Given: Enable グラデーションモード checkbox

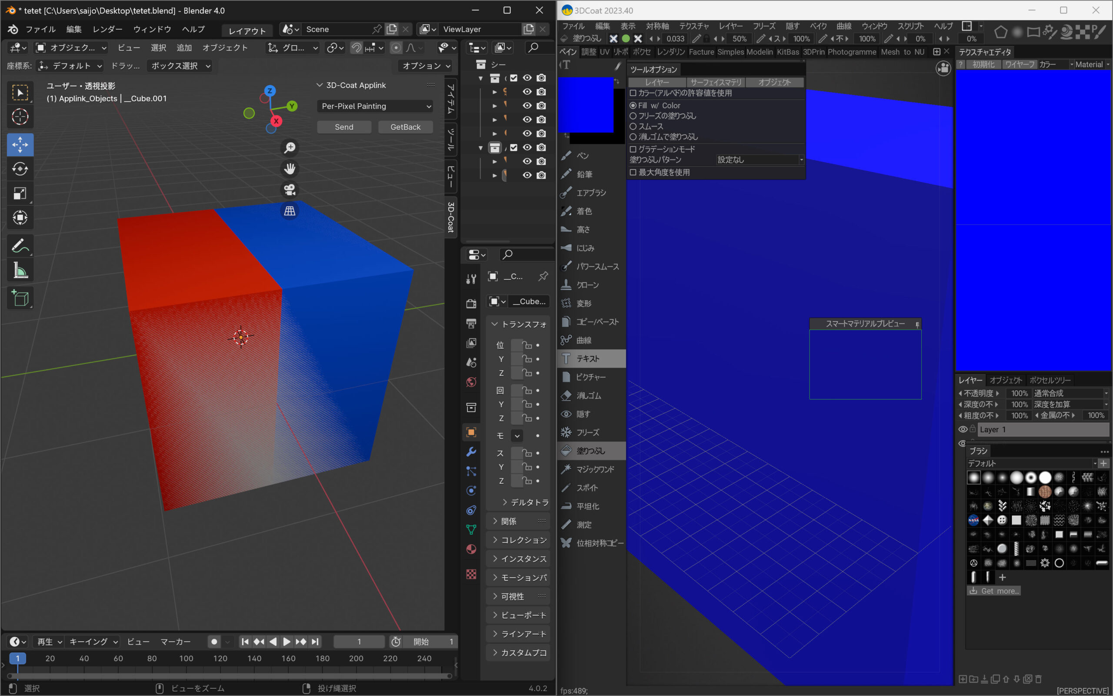Looking at the screenshot, I should tap(633, 149).
